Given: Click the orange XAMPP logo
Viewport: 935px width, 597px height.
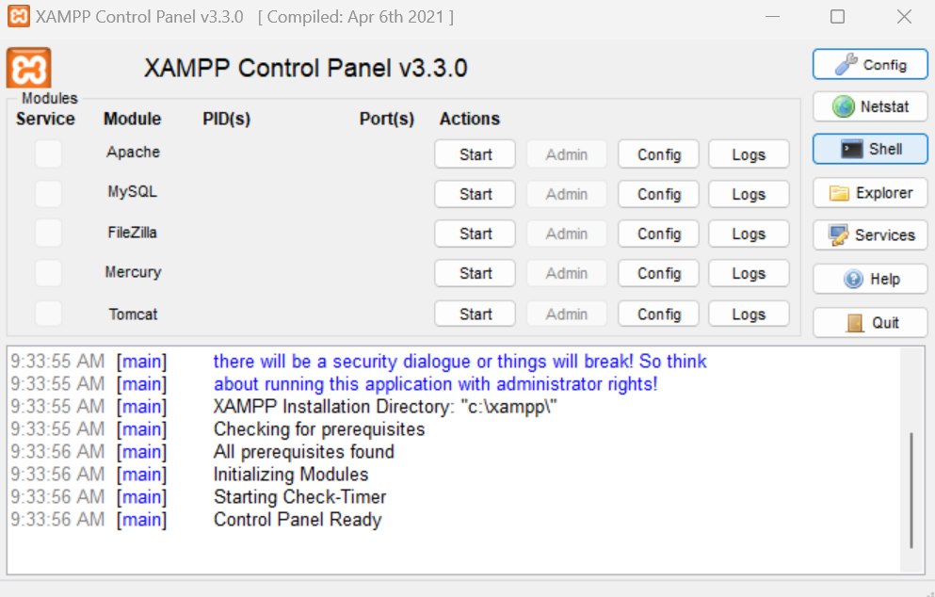Looking at the screenshot, I should [x=27, y=68].
